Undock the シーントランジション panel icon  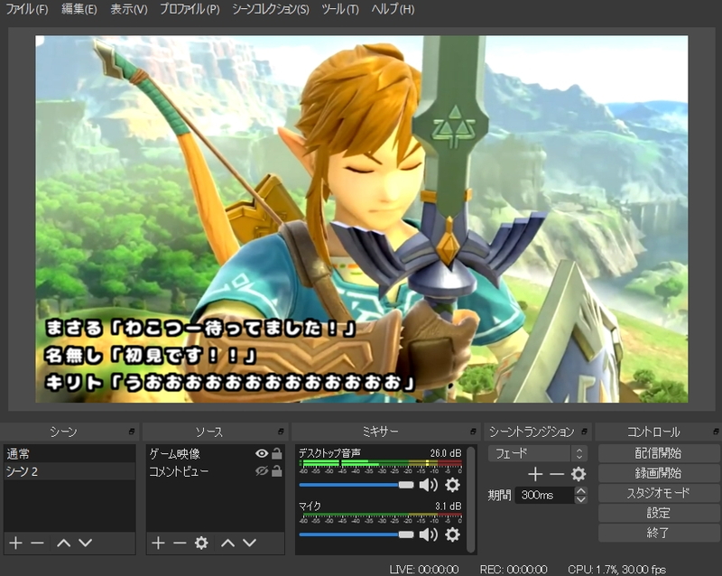584,432
